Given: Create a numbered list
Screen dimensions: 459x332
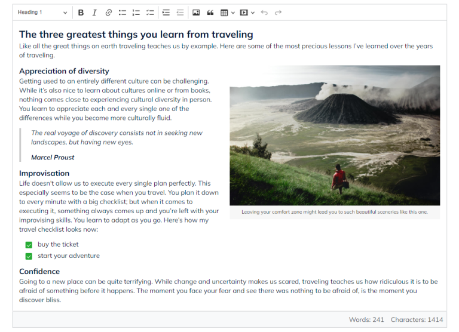Looking at the screenshot, I should point(136,13).
